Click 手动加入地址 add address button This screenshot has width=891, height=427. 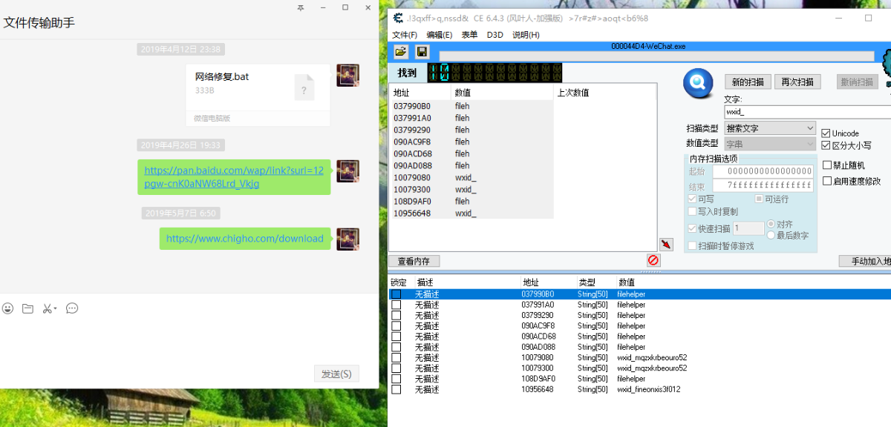[866, 261]
